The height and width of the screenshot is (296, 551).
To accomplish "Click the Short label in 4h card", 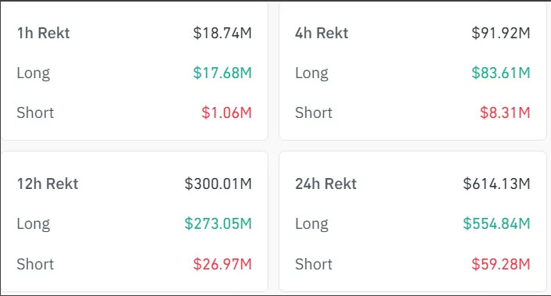I will pos(314,112).
